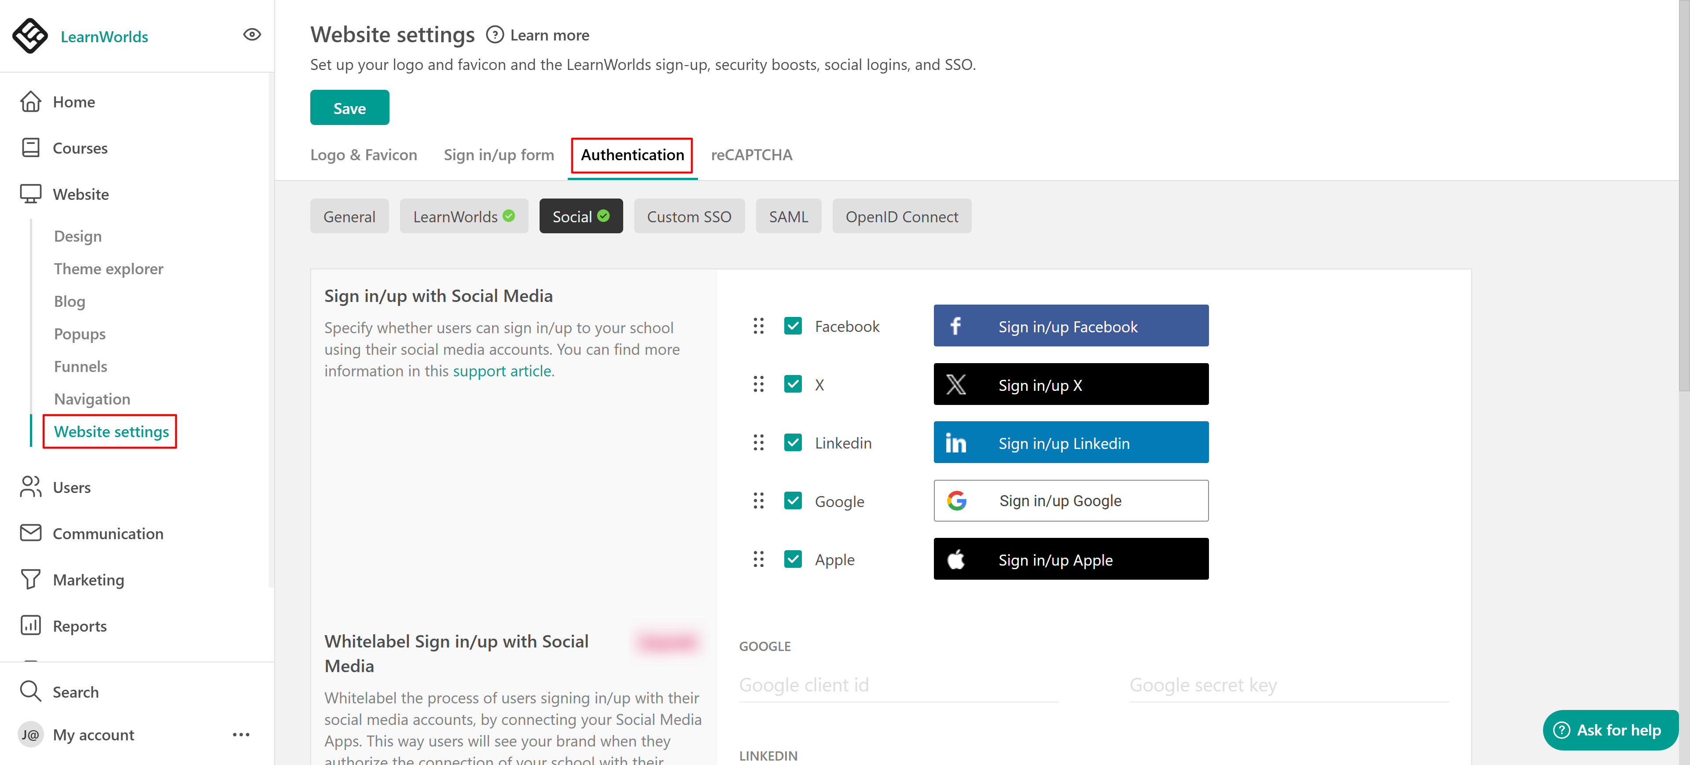This screenshot has width=1690, height=765.
Task: Open the My account three-dots menu
Action: coord(241,734)
